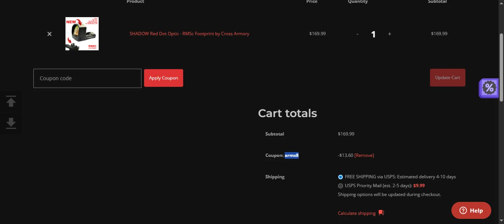Click the Calculate shipping link
The height and width of the screenshot is (224, 504).
pos(356,213)
